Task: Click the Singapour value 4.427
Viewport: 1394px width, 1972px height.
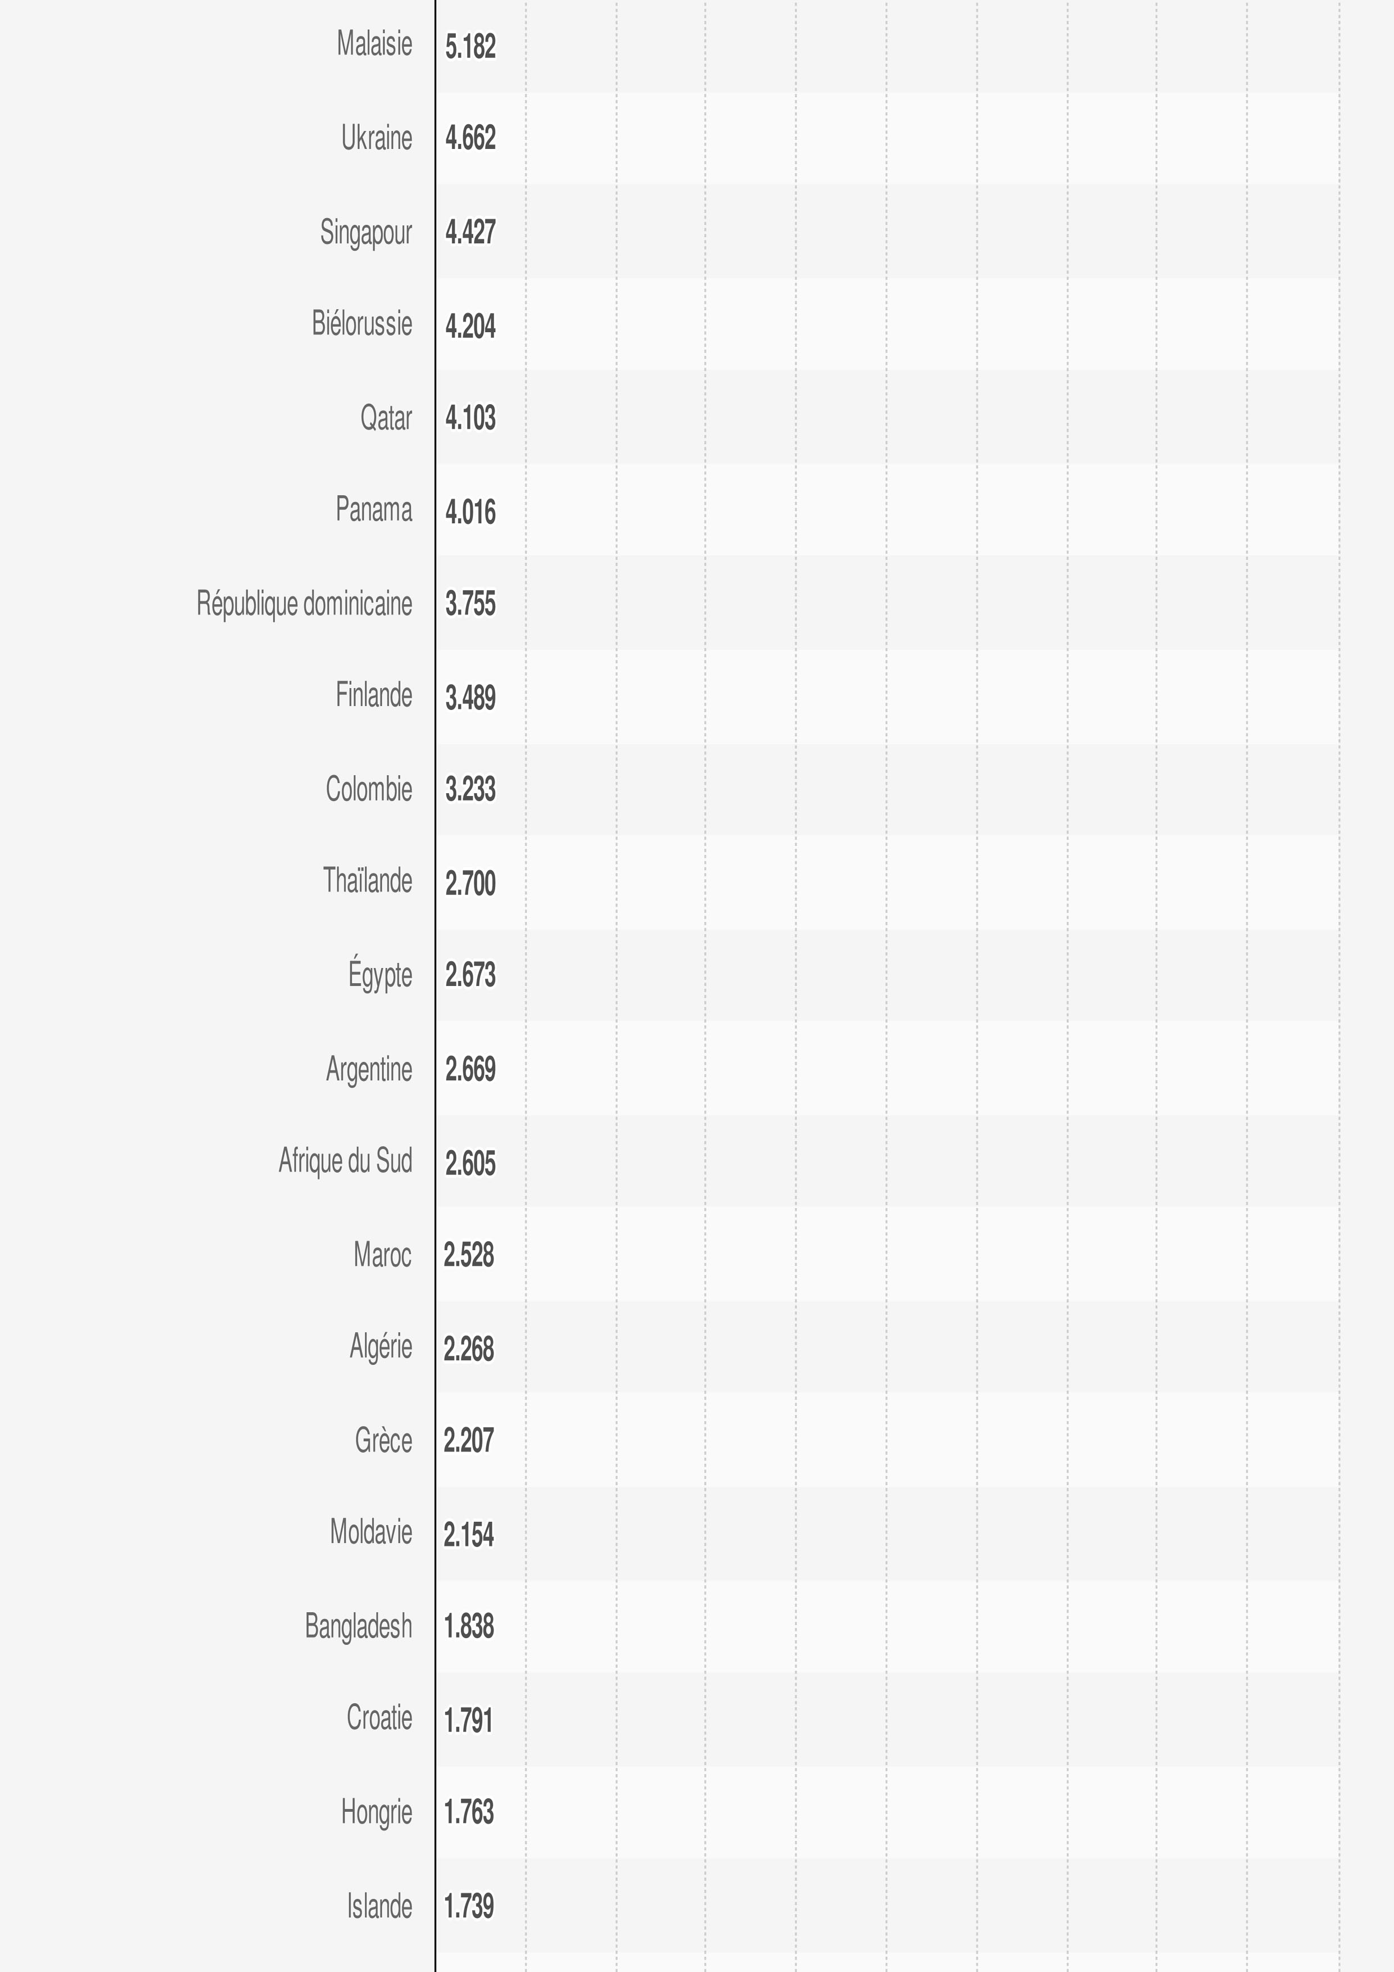Action: pyautogui.click(x=470, y=232)
